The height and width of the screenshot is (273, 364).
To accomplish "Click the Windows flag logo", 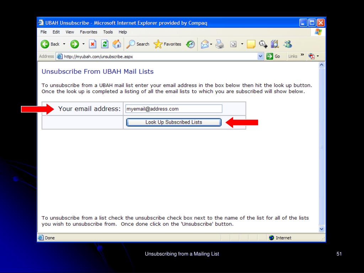I will [318, 32].
